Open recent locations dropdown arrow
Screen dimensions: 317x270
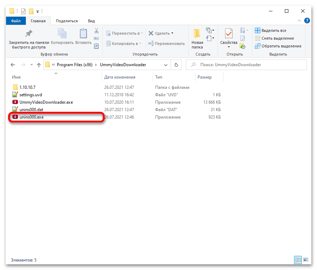point(31,65)
